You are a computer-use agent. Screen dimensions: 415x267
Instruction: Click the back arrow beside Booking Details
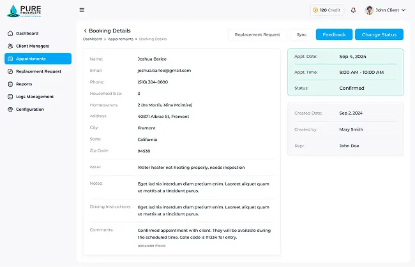pyautogui.click(x=85, y=31)
